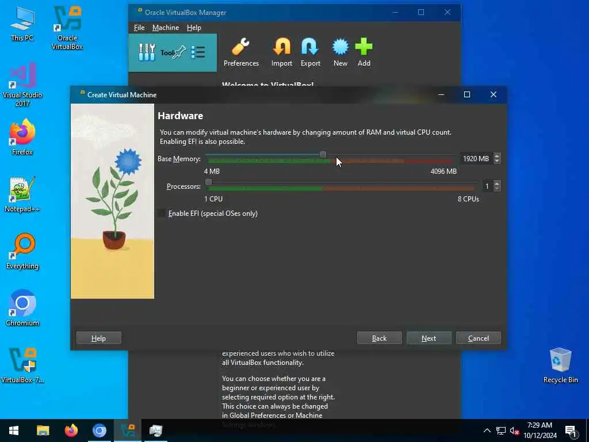Click the Export appliance icon
This screenshot has height=442, width=589.
click(x=310, y=52)
